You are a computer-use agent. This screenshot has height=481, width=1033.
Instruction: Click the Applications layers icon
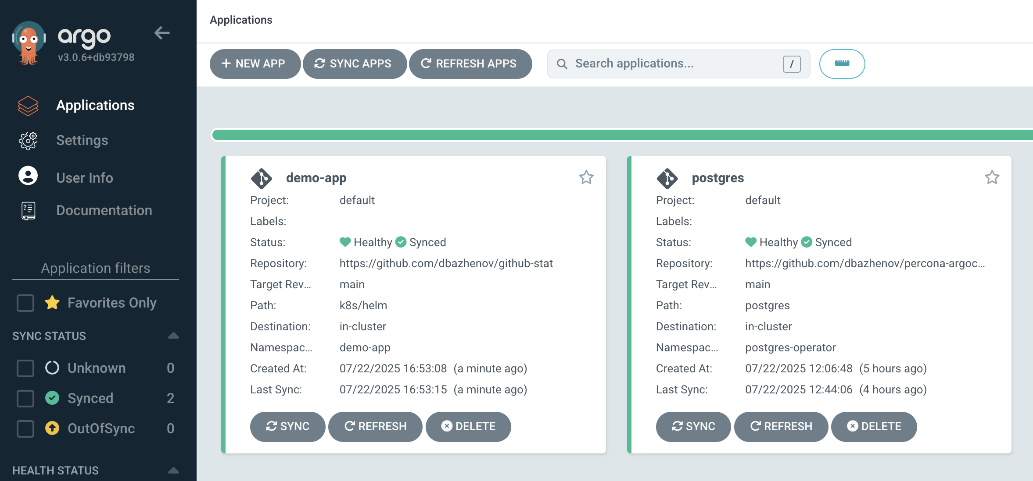(28, 106)
